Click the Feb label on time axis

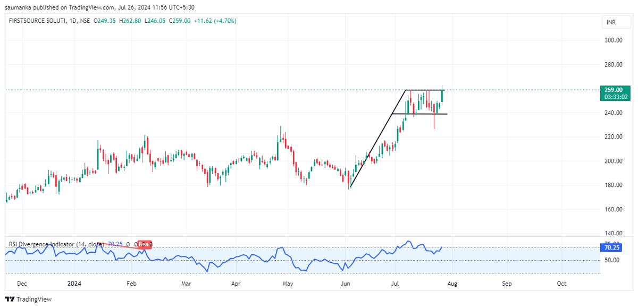pos(132,284)
